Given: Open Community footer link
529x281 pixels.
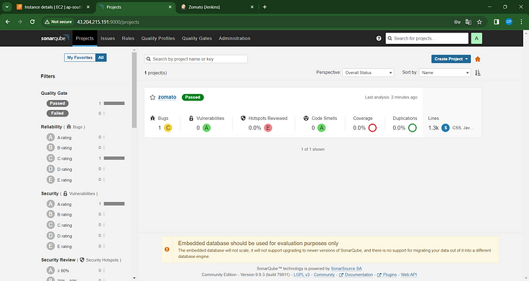Looking at the screenshot, I should [x=324, y=275].
